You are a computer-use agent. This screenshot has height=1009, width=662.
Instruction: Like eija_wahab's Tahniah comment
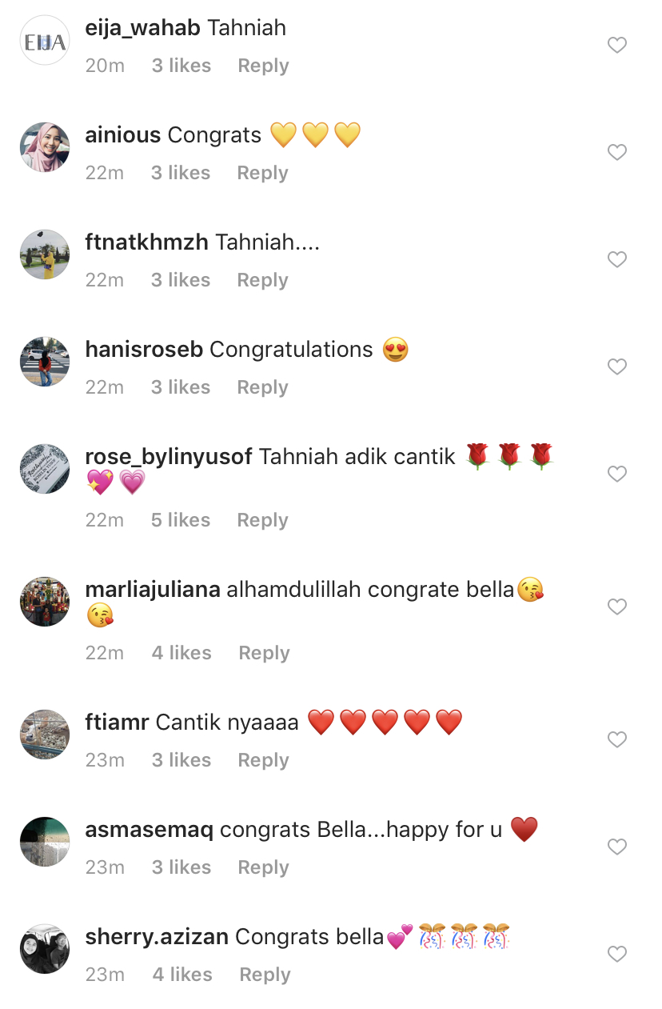coord(617,46)
